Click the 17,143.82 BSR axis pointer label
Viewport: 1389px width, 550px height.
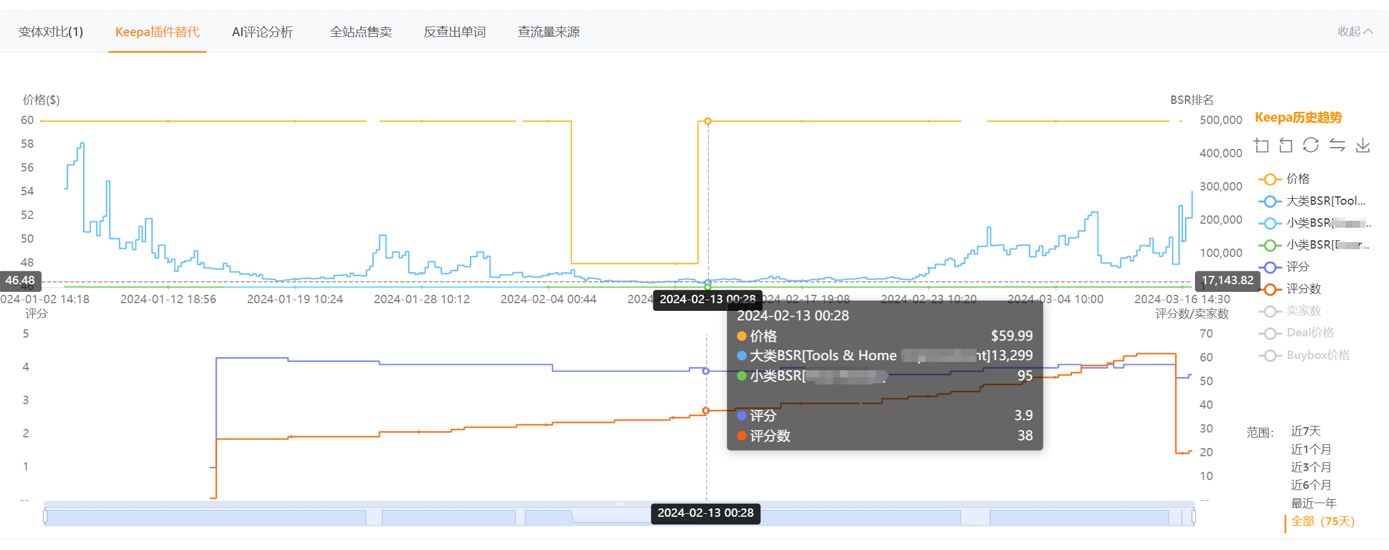coord(1228,280)
